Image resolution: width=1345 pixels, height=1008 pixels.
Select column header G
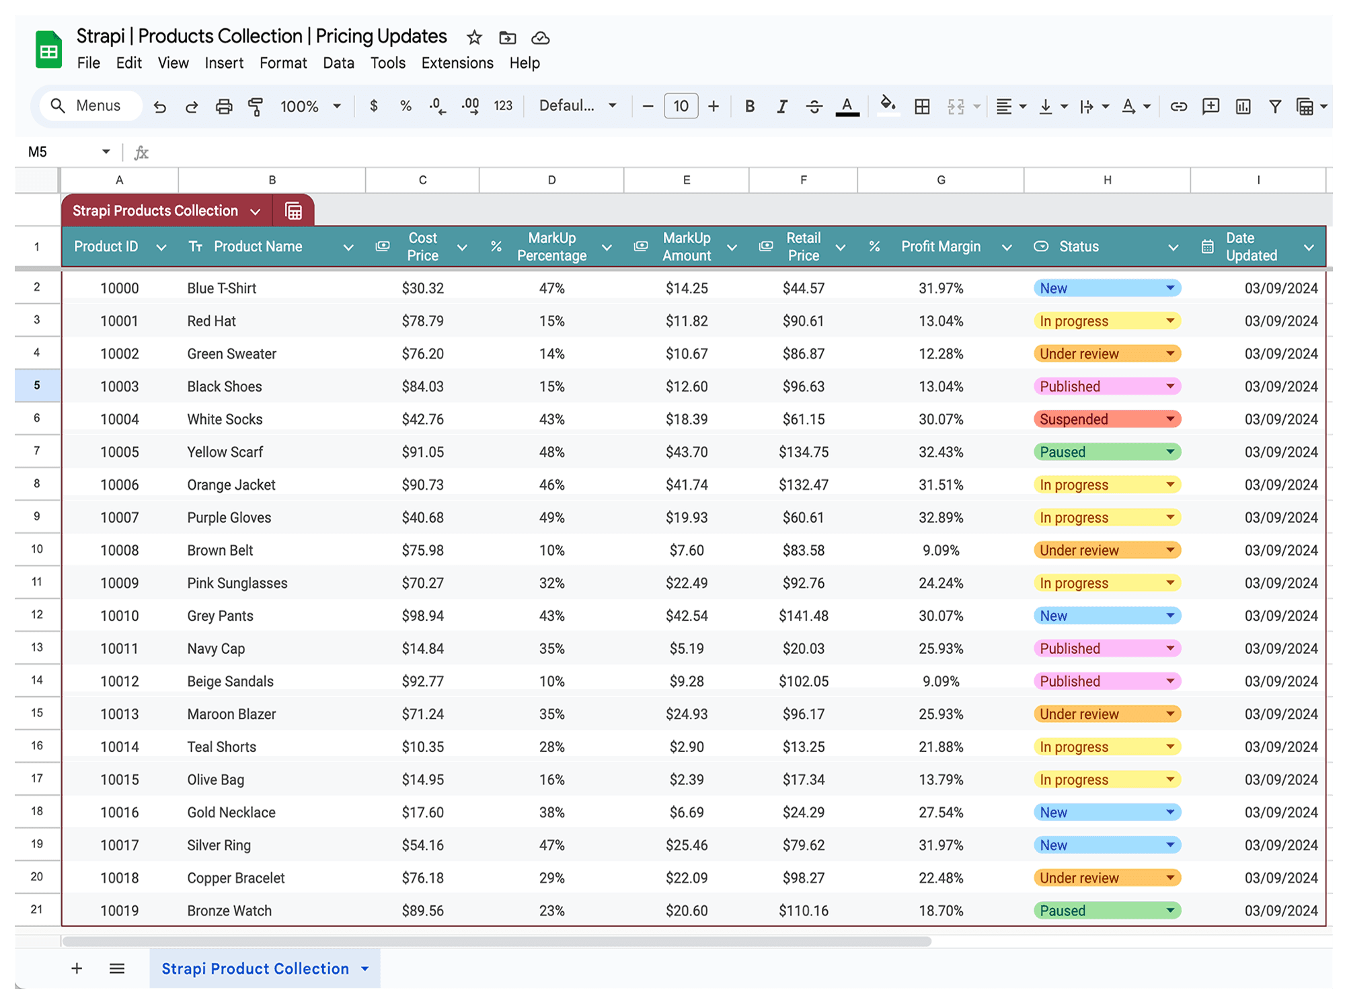point(941,180)
